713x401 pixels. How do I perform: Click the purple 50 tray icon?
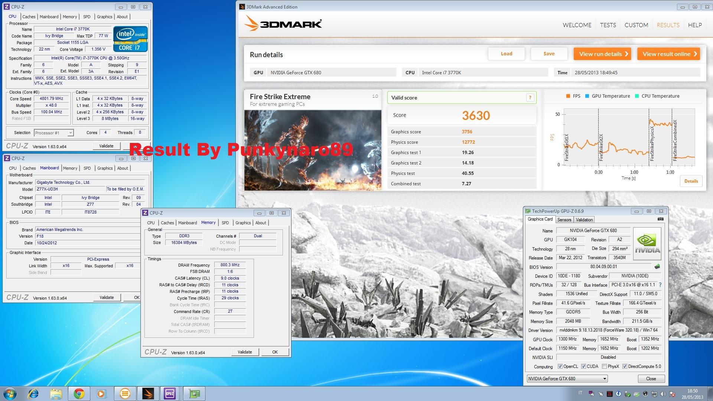[x=592, y=393]
